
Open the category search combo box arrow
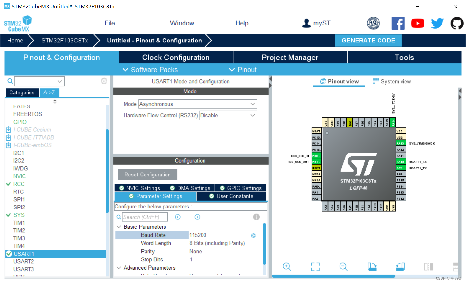click(x=60, y=81)
